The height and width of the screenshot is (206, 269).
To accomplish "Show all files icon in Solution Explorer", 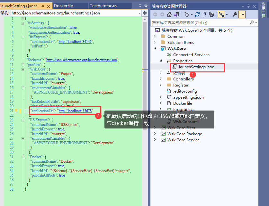I will 211,14.
